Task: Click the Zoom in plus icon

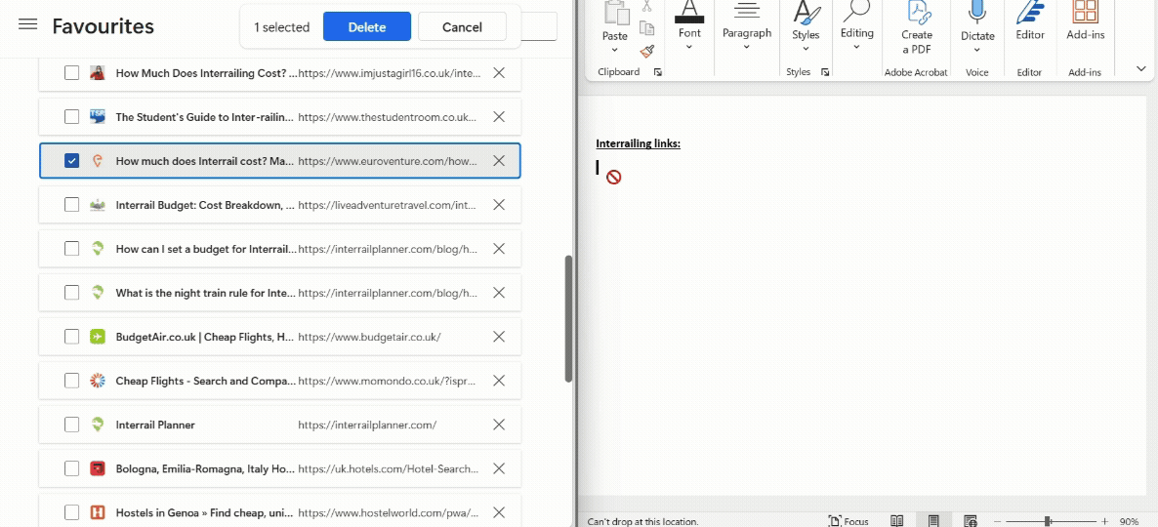Action: tap(1105, 521)
